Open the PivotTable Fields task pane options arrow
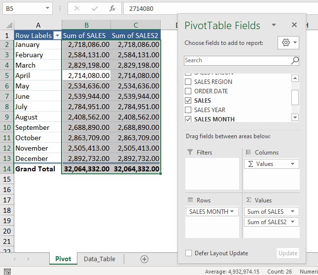Viewport: 318px width, 275px height. click(x=274, y=25)
